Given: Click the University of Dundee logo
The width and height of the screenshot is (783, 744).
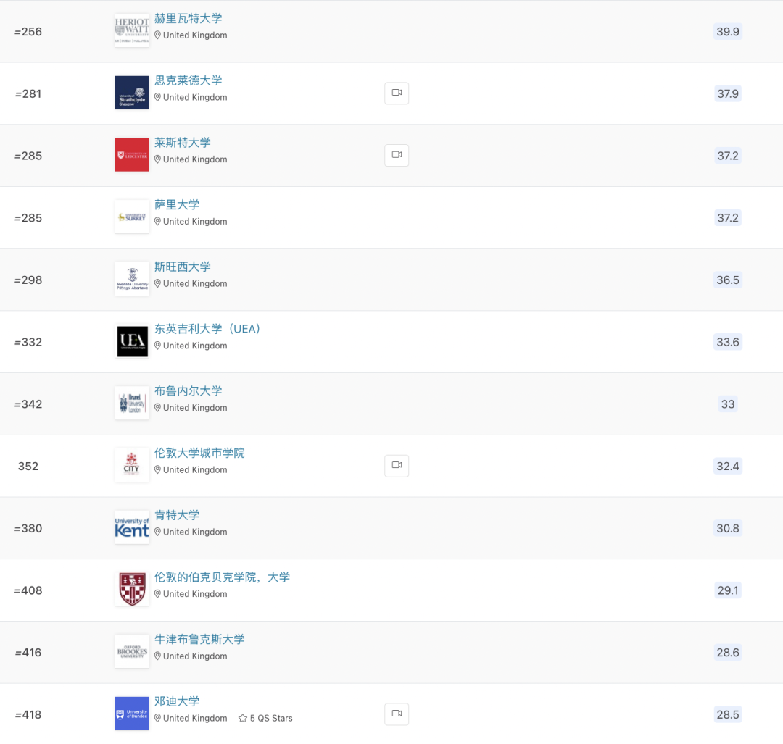Looking at the screenshot, I should (132, 714).
